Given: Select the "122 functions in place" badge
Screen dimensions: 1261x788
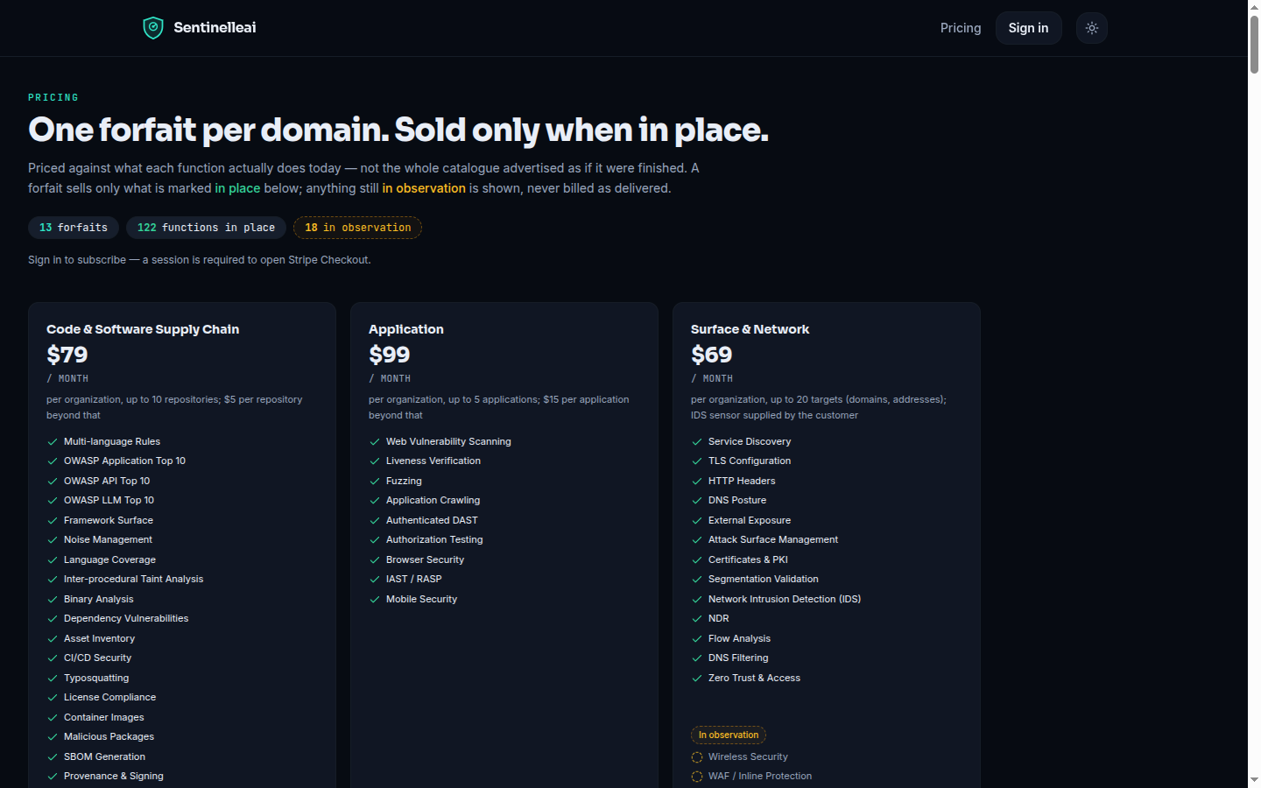Looking at the screenshot, I should point(206,228).
